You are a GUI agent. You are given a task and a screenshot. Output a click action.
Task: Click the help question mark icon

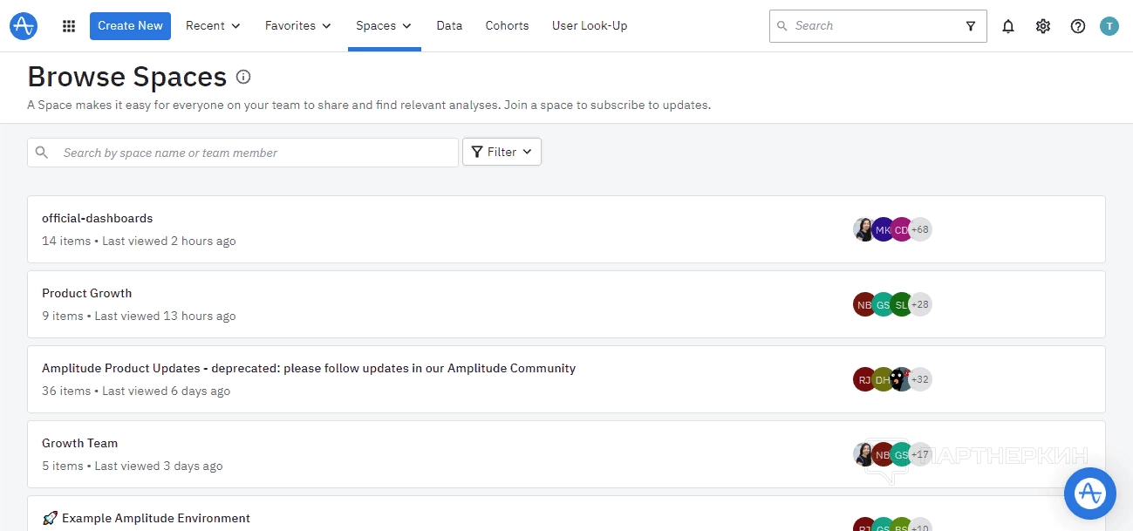1078,26
